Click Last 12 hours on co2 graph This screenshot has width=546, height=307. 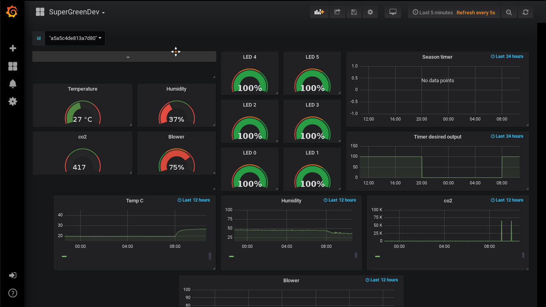[x=507, y=200]
